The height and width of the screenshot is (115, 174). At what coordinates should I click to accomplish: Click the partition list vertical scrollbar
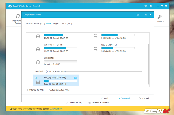tap(148, 64)
